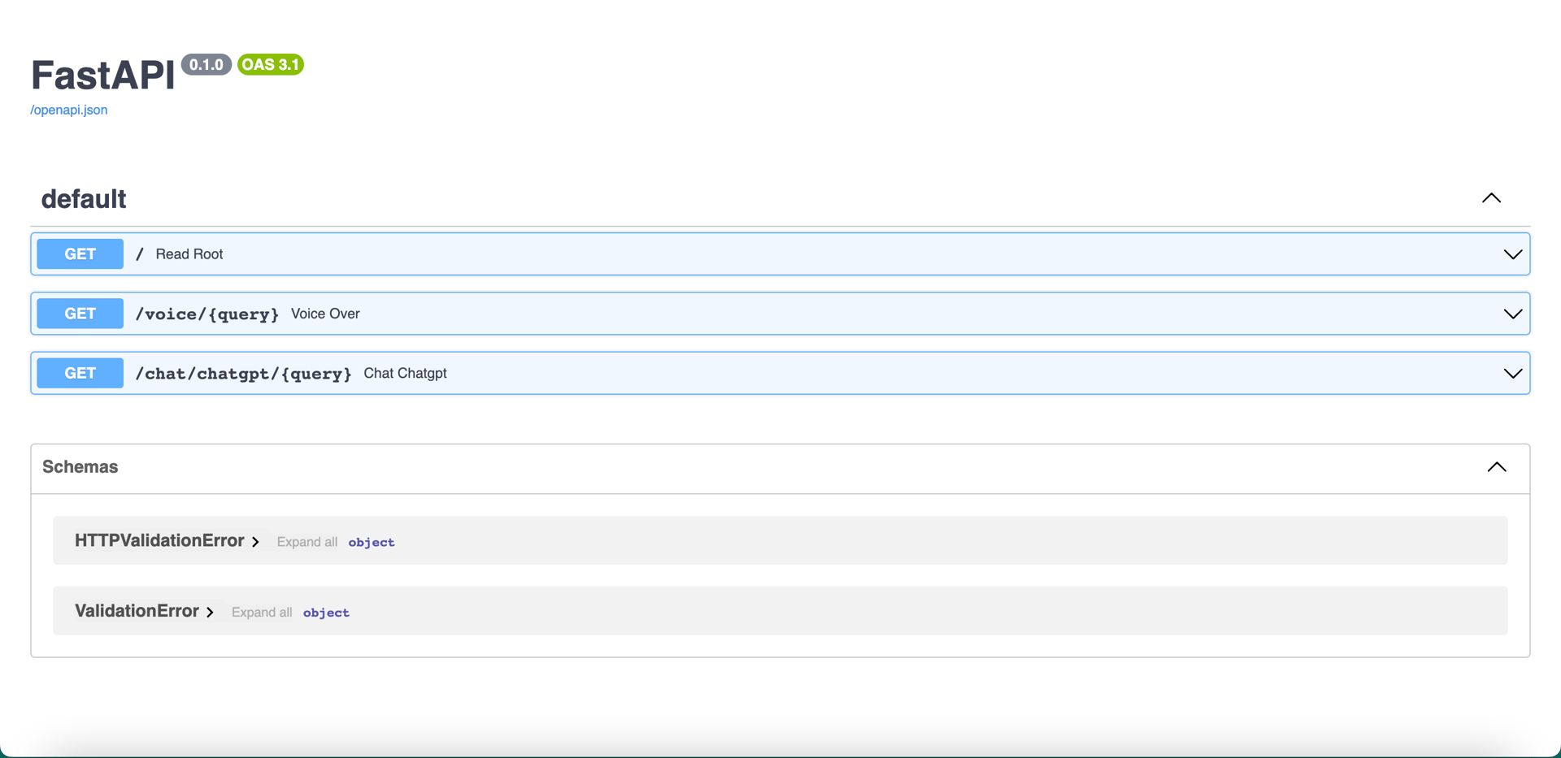Click Expand all for HTTPValidationError
Image resolution: width=1561 pixels, height=758 pixels.
[x=307, y=542]
